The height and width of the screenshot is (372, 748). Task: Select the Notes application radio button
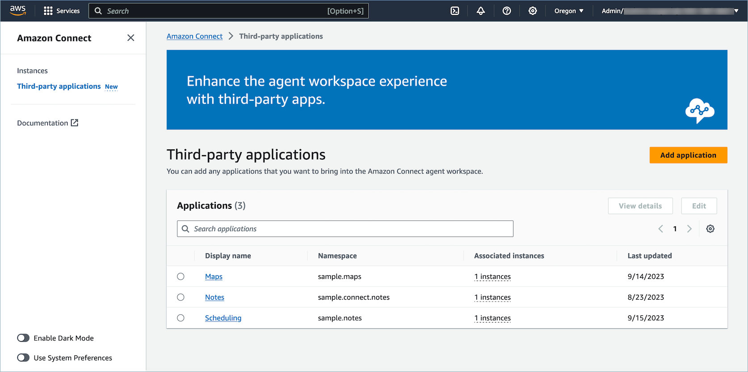pos(181,297)
